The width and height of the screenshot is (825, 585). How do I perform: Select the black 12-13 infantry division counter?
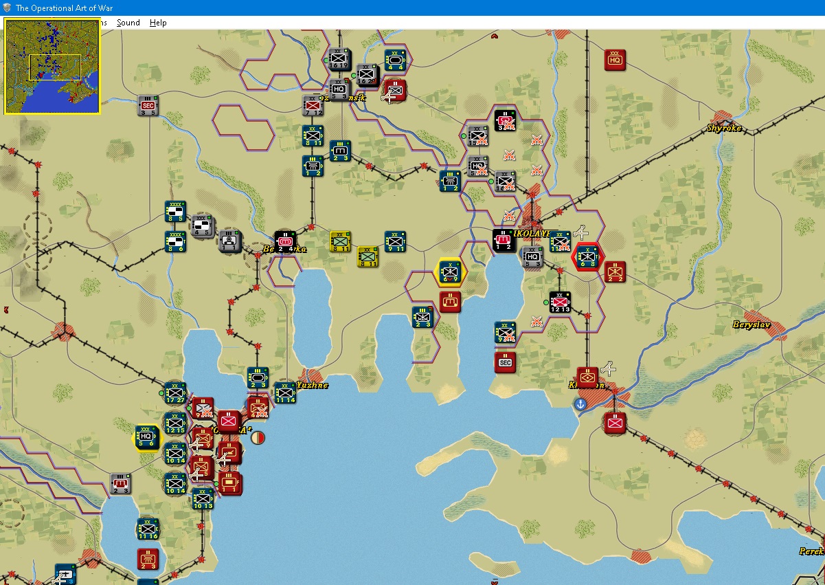[x=560, y=302]
